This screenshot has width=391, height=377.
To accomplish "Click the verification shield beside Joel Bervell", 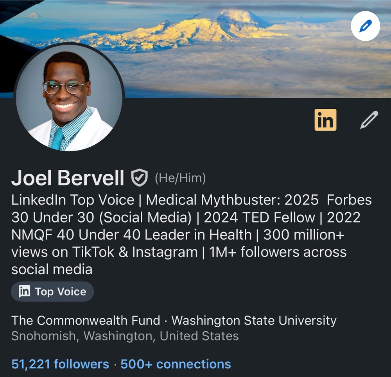I will pos(140,178).
